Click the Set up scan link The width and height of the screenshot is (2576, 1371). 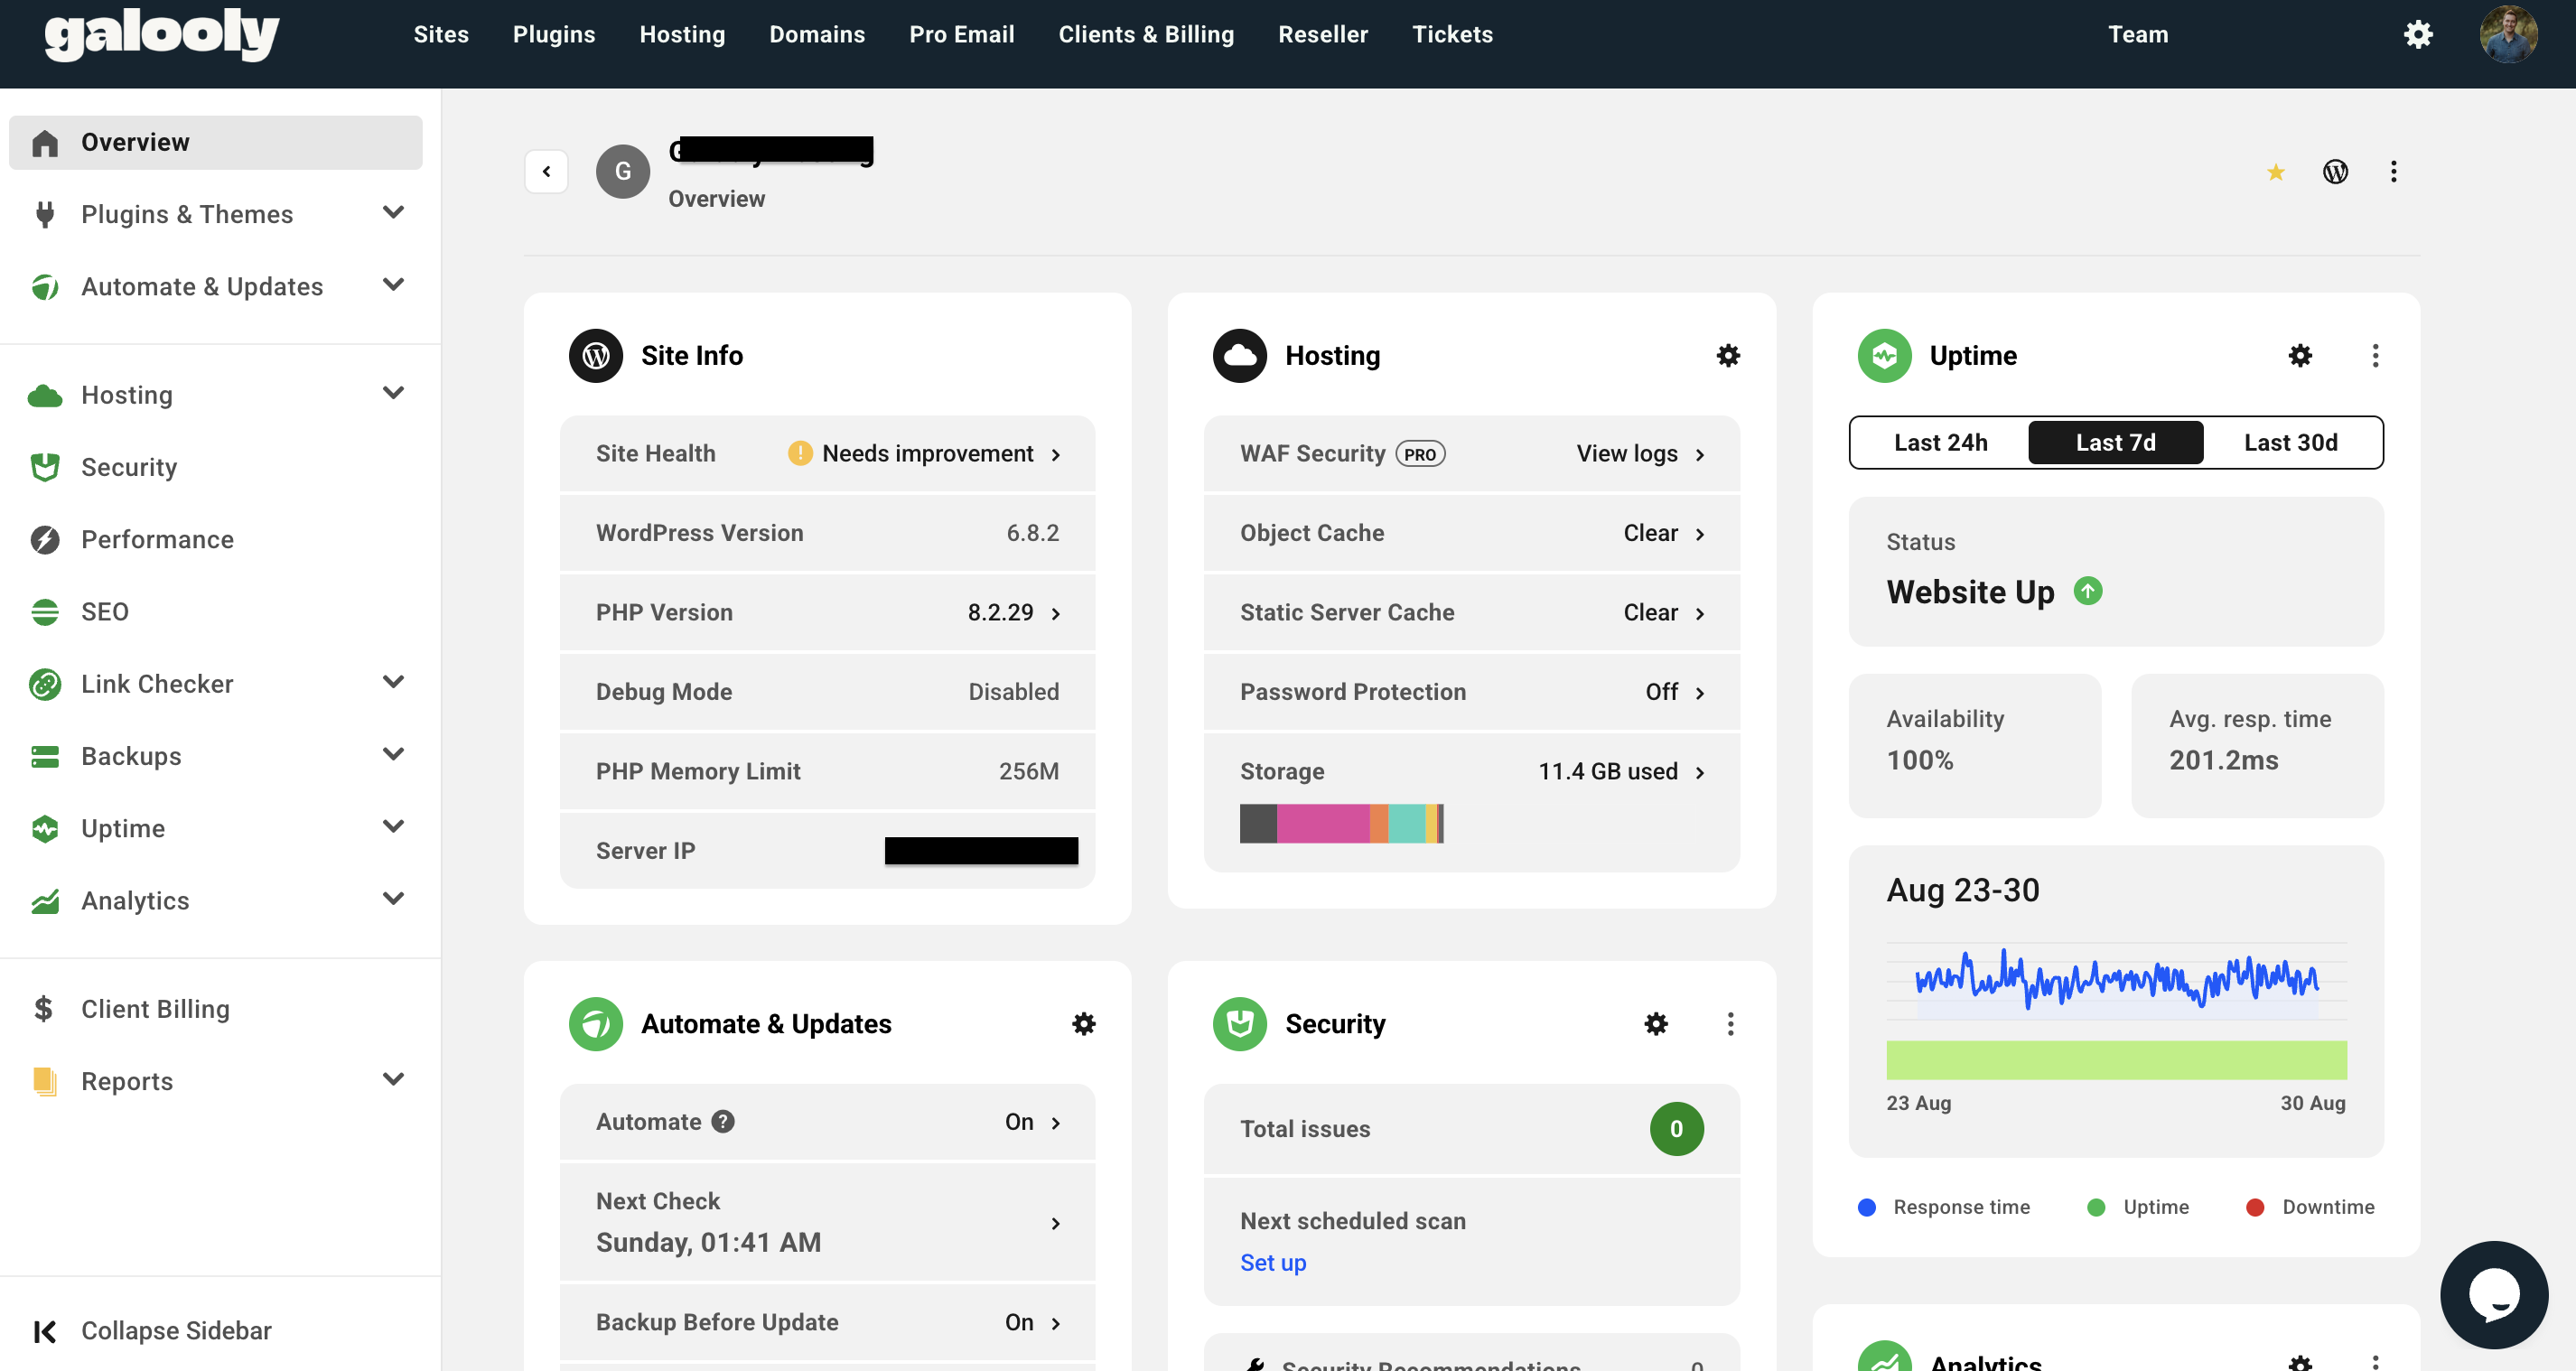[x=1272, y=1262]
